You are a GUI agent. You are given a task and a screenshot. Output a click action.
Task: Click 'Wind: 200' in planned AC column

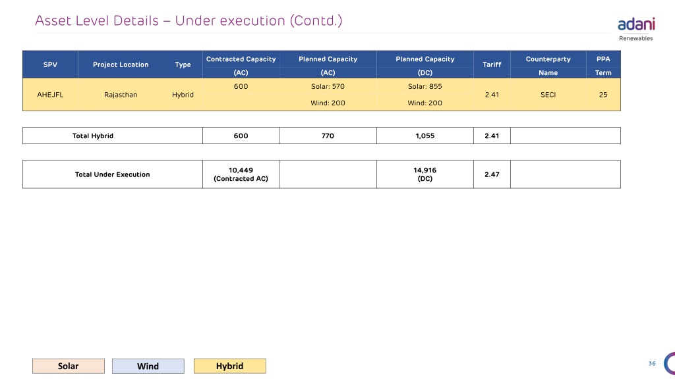(328, 103)
